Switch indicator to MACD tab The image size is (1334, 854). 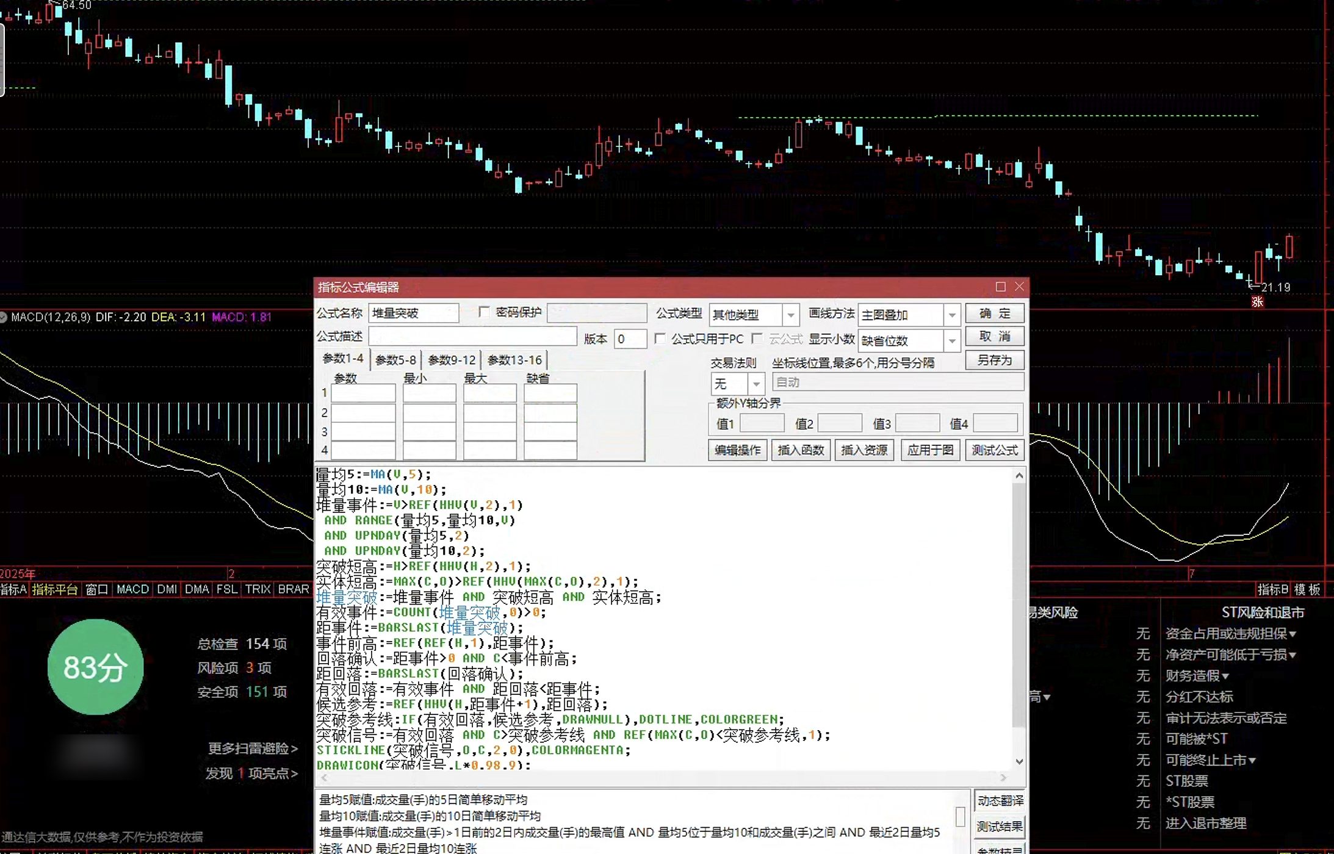click(132, 589)
